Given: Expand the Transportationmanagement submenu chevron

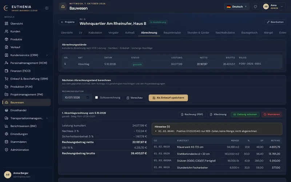Looking at the screenshot, I should click(47, 118).
